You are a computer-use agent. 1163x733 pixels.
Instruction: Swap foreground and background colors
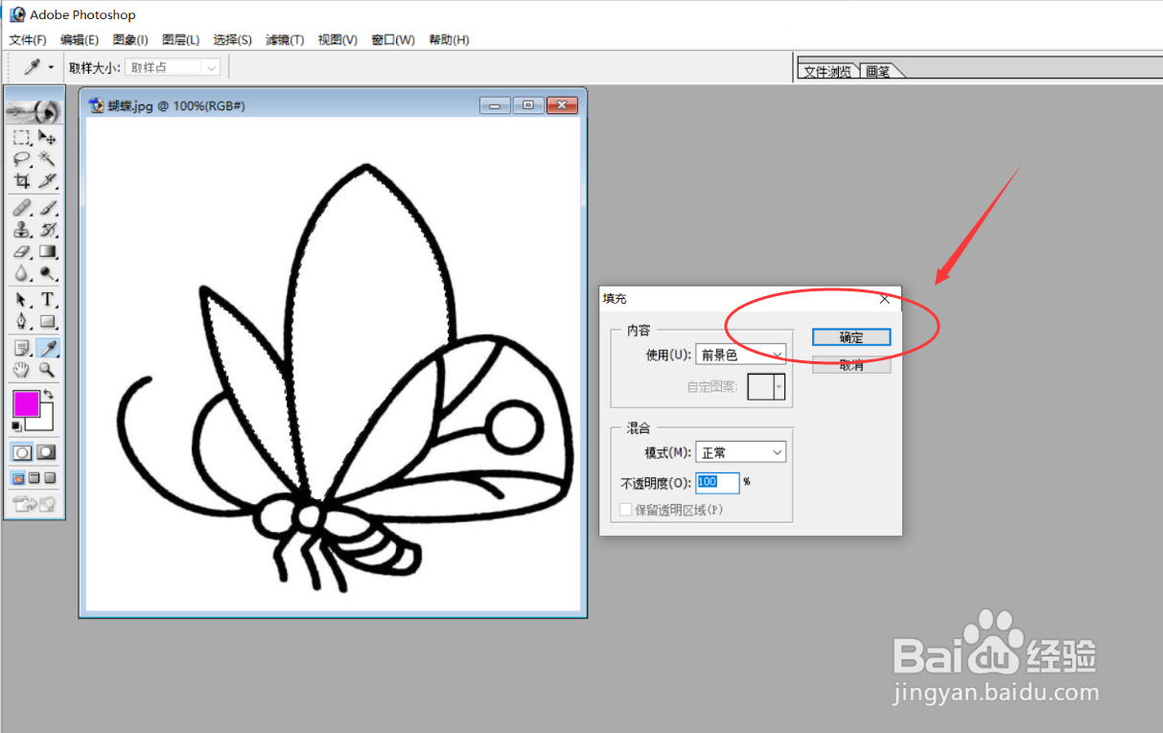click(x=48, y=394)
